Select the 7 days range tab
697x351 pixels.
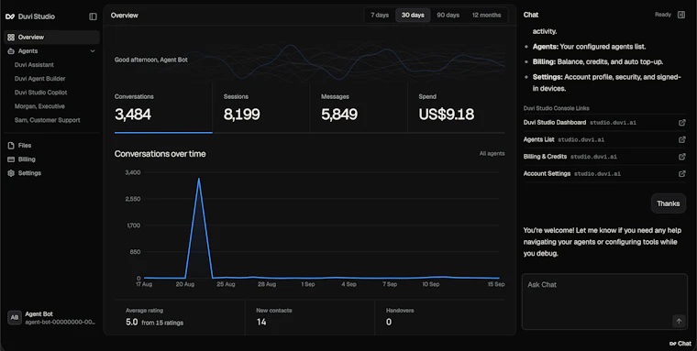380,15
